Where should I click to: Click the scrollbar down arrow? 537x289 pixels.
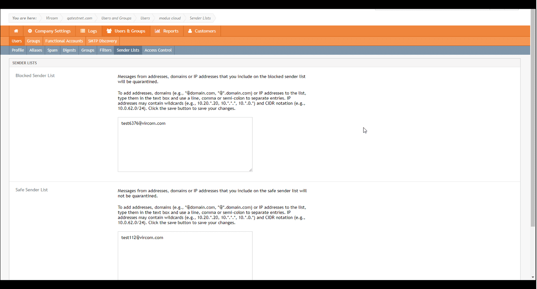[533, 277]
